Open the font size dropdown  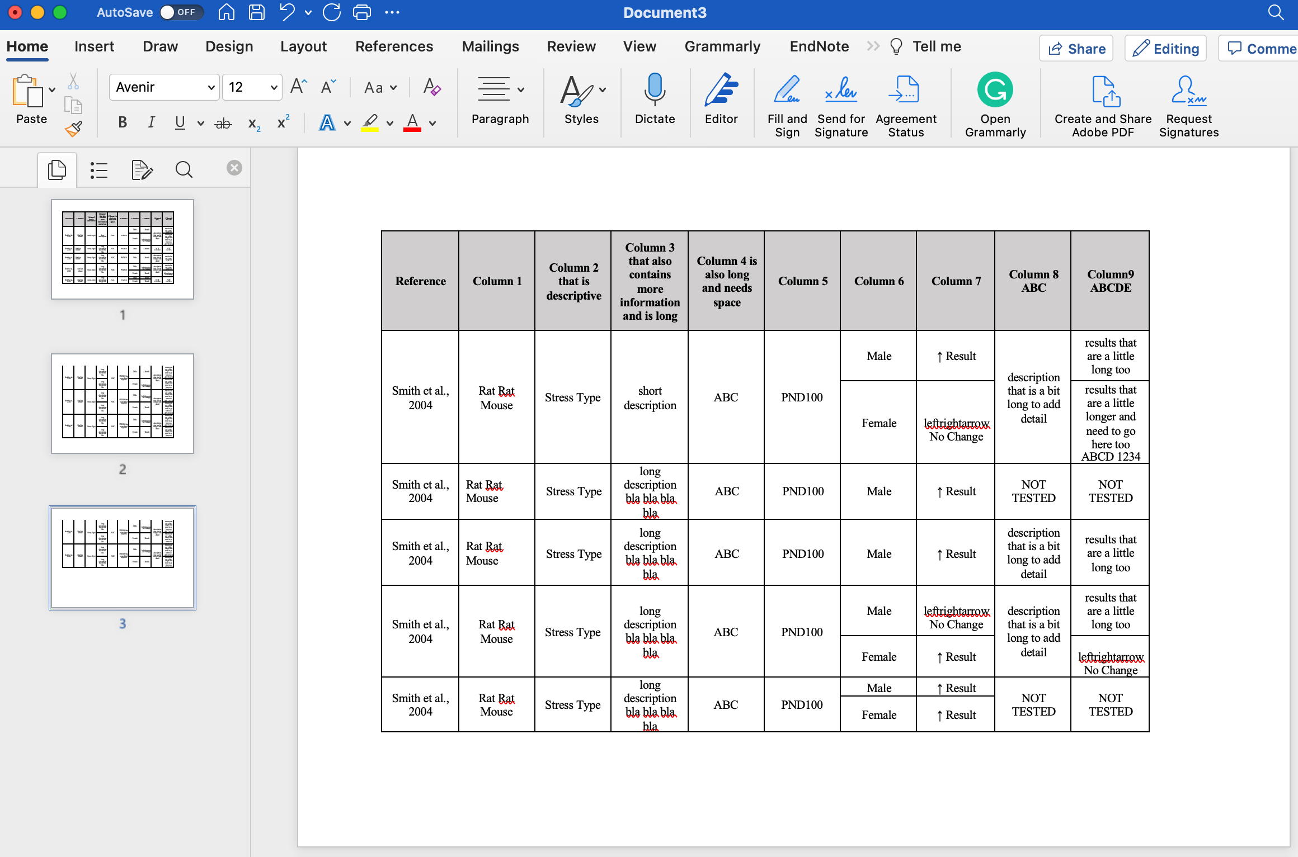tap(274, 87)
